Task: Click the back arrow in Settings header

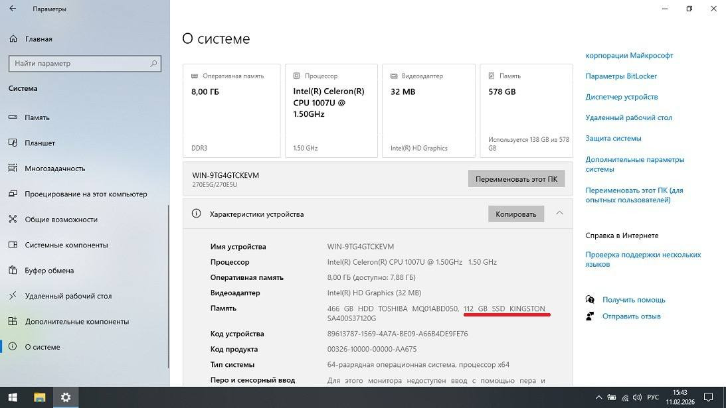Action: pos(13,9)
